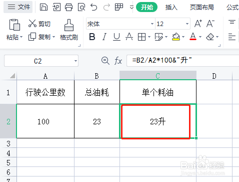Click the 剪切 cut button

coord(39,24)
